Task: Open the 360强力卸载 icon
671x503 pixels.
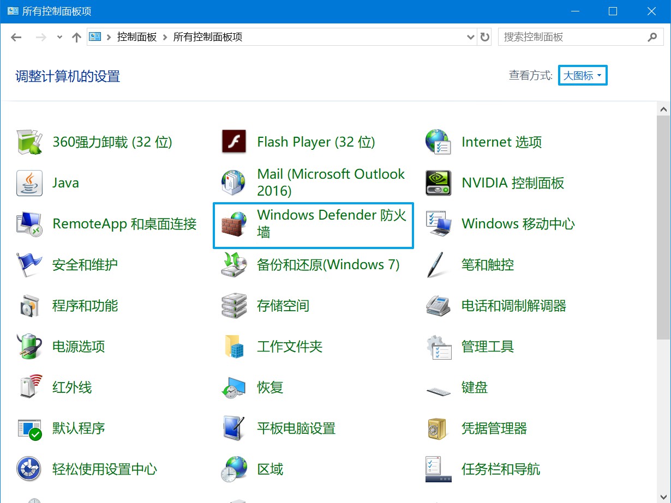Action: (29, 142)
